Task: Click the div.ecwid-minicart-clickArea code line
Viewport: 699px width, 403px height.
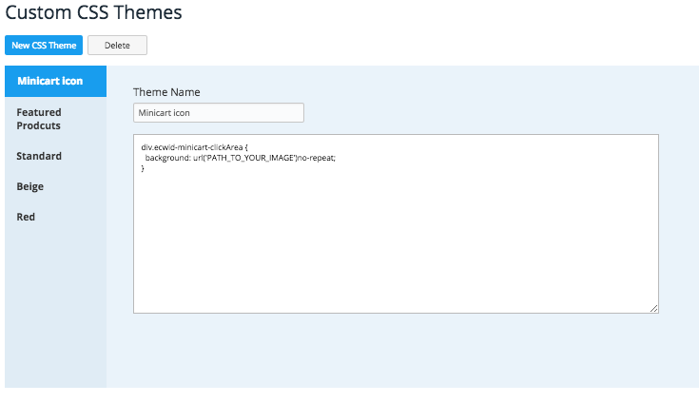Action: pos(194,147)
